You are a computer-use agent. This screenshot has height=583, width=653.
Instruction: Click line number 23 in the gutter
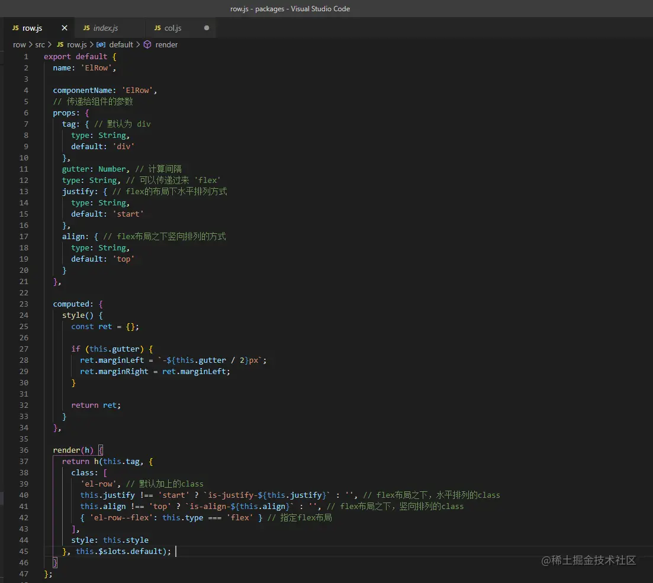(x=24, y=304)
